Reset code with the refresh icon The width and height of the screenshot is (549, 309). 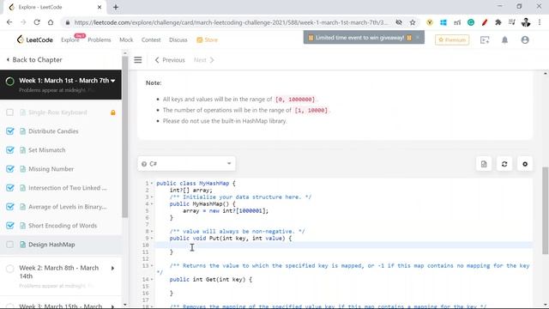click(504, 164)
